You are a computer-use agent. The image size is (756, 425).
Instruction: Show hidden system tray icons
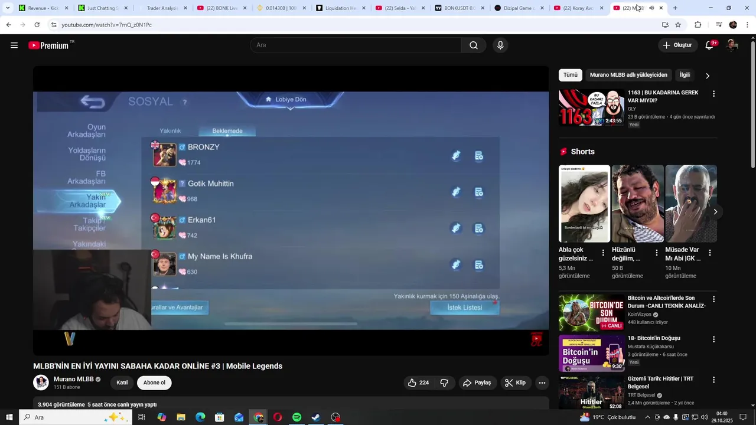[647, 417]
